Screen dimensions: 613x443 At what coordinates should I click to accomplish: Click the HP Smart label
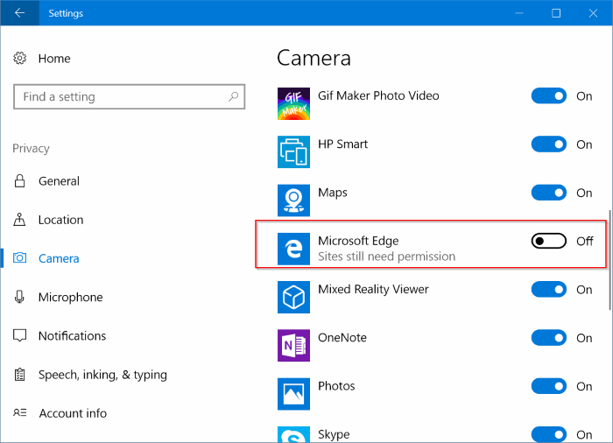click(x=342, y=144)
